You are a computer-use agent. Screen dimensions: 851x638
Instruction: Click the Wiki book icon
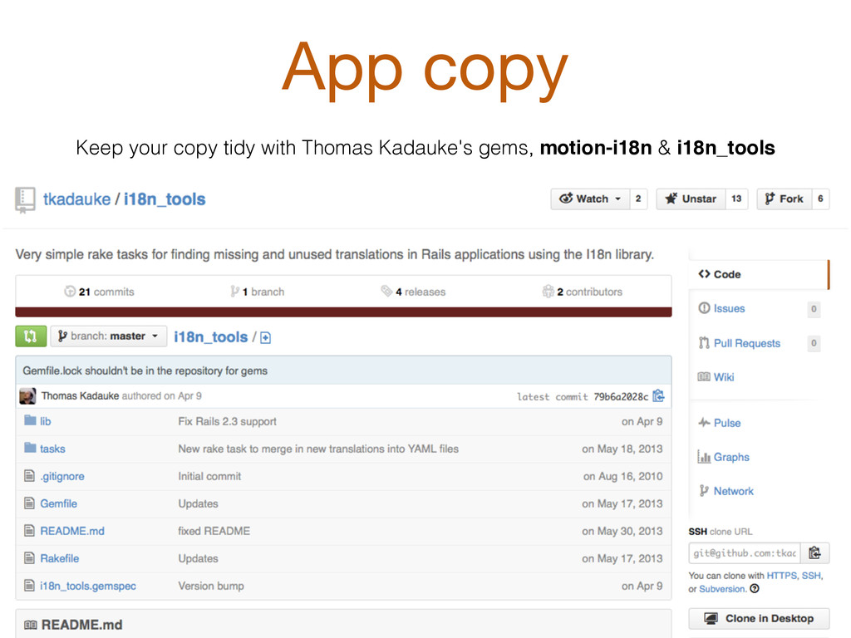704,376
